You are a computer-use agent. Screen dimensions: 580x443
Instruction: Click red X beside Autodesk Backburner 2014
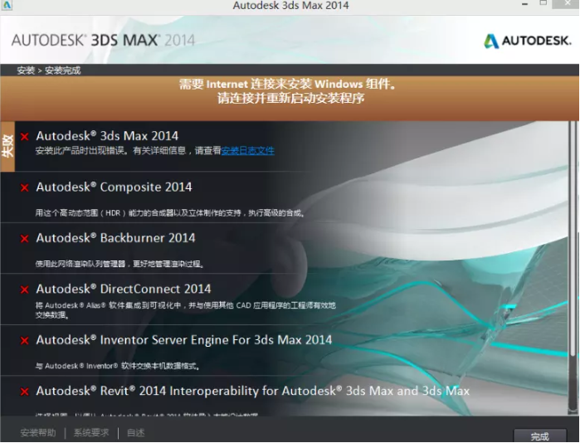[x=24, y=239]
